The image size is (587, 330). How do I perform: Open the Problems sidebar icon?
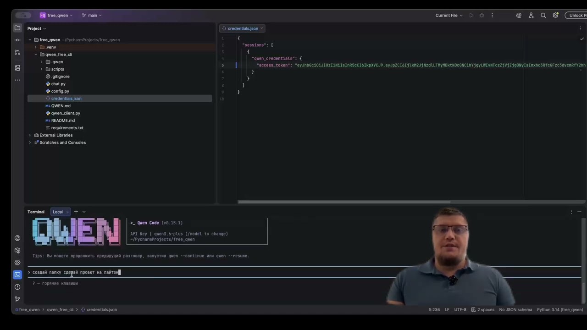17,287
